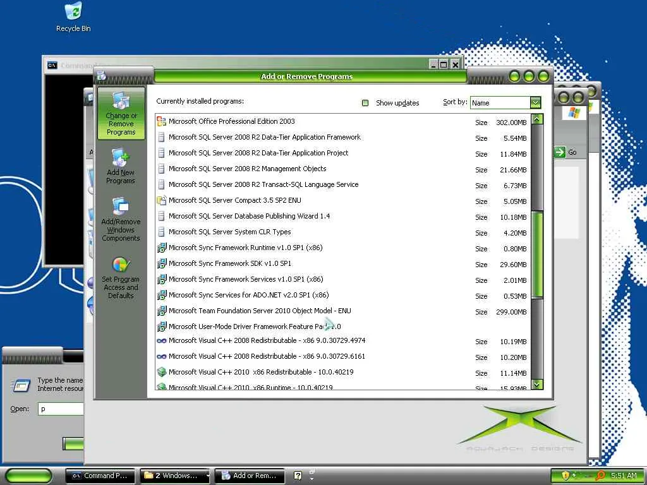Toggle the Show updates checkbox

click(x=365, y=103)
